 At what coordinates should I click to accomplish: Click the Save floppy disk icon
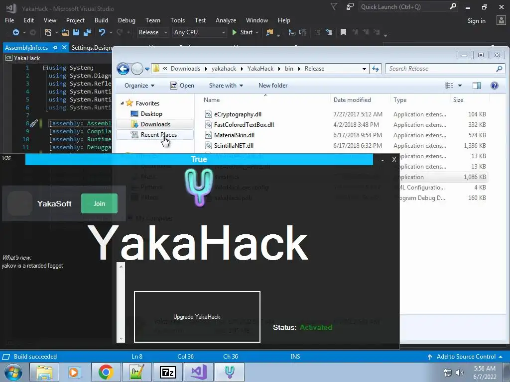76,32
